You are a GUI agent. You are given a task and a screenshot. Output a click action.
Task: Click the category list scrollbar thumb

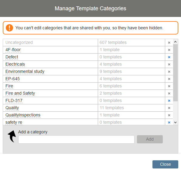[x=175, y=73]
